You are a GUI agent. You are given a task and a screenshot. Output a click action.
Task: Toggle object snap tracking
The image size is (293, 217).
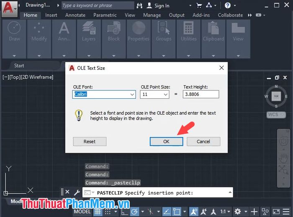coord(167,212)
